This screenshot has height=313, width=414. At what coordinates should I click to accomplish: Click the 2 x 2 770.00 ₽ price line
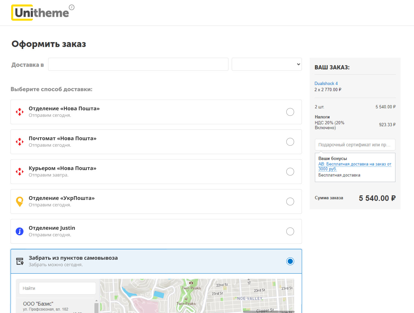pyautogui.click(x=328, y=90)
